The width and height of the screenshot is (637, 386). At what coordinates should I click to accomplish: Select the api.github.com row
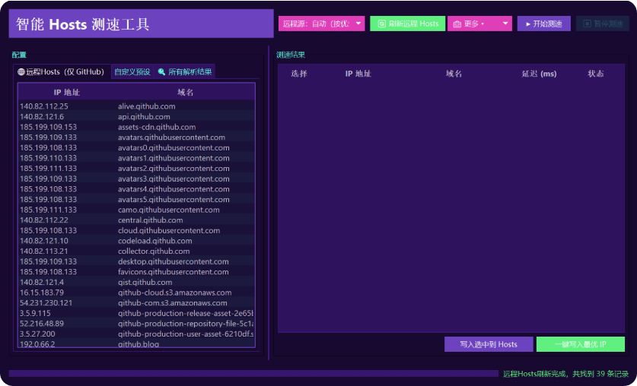pos(137,117)
